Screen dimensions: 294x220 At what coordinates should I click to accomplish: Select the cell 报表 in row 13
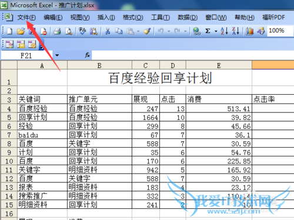tap(42, 187)
